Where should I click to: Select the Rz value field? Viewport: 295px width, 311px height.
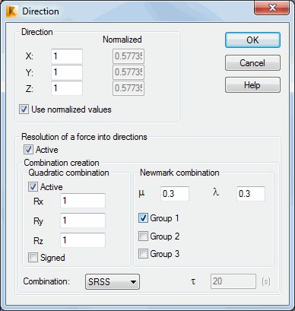83,240
